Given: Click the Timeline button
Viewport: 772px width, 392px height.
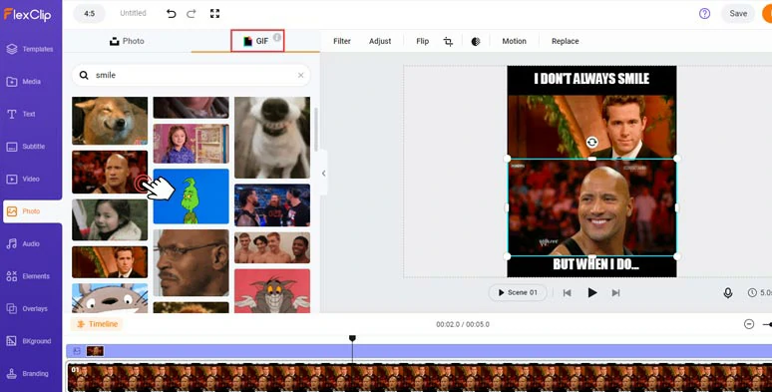Looking at the screenshot, I should coord(97,324).
